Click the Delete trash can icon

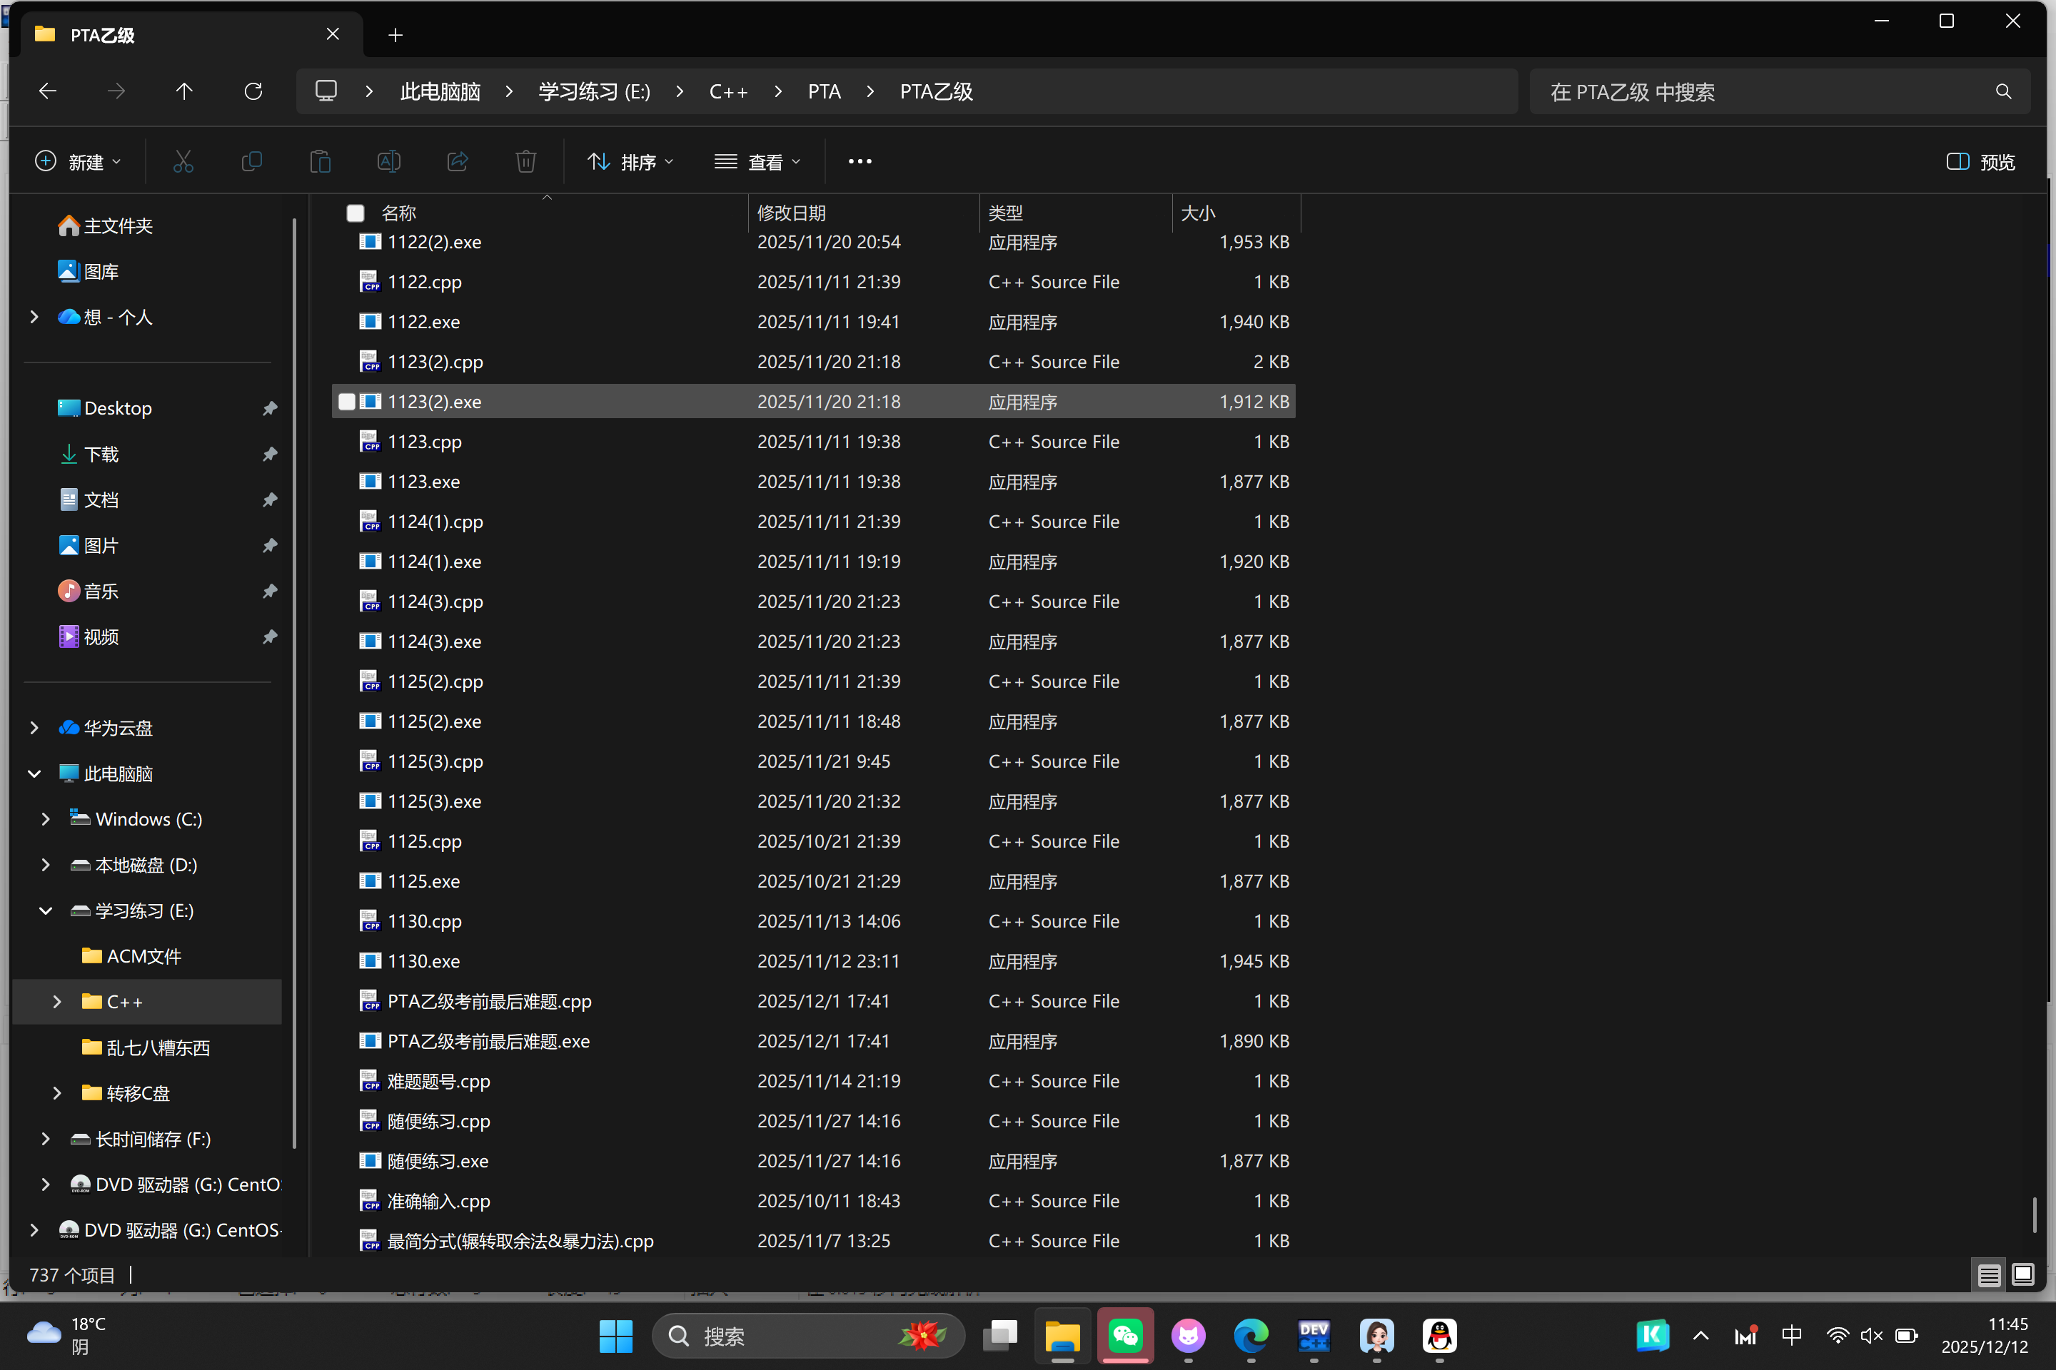click(x=525, y=162)
